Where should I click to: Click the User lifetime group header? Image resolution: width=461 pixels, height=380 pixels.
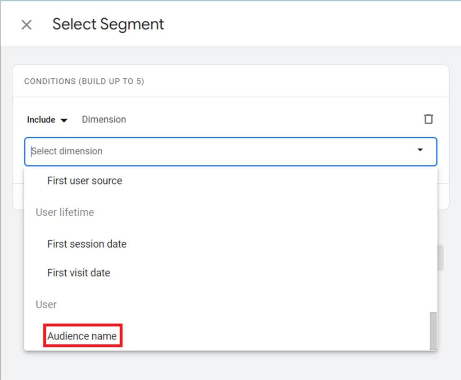(65, 213)
